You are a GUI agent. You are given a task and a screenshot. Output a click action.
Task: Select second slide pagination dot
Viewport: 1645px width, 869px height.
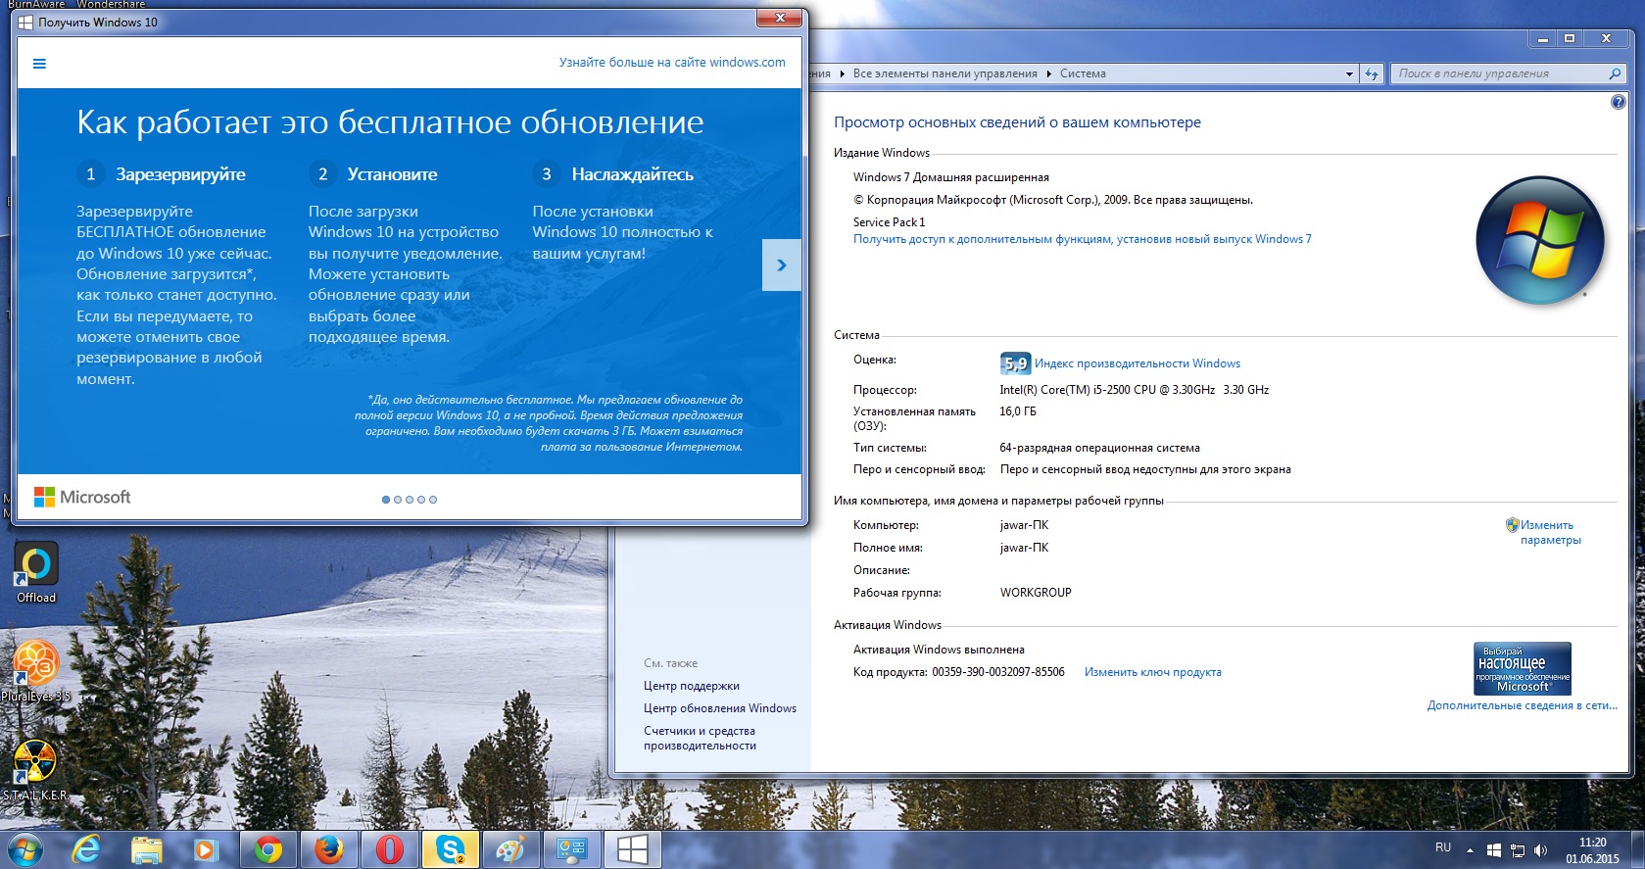[398, 500]
